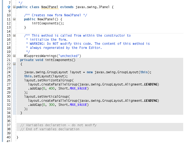Click the 'new' keyword on line 24
The height and width of the screenshot is (146, 187).
click(90, 72)
